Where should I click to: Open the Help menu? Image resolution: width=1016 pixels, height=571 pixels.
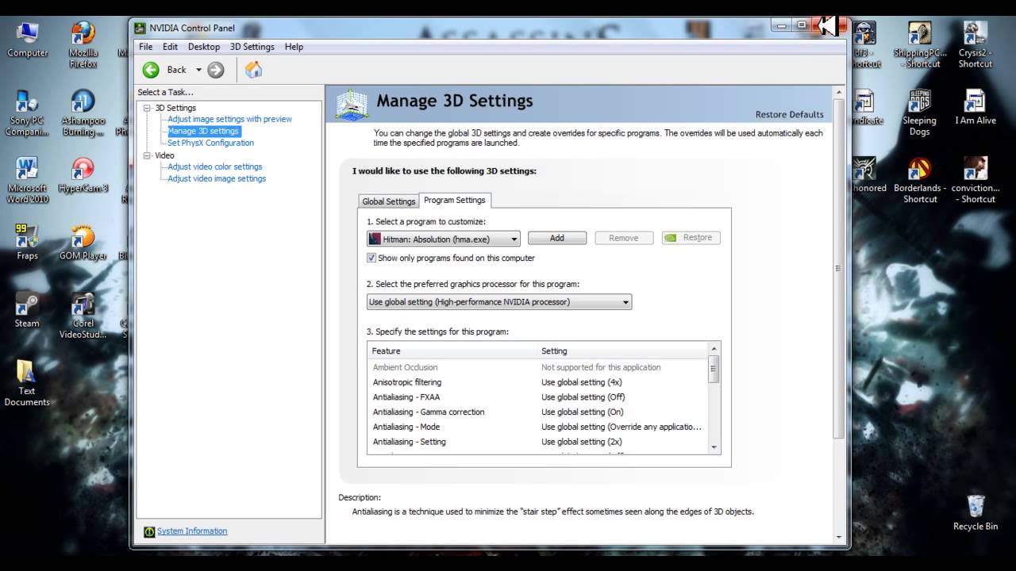(294, 47)
